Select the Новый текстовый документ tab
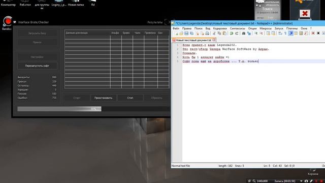Image resolution: width=325 pixels, height=183 pixels. point(193,40)
